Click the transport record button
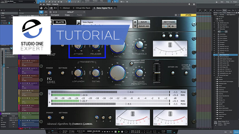Viewport: 239px width, 134px height. pos(122,131)
